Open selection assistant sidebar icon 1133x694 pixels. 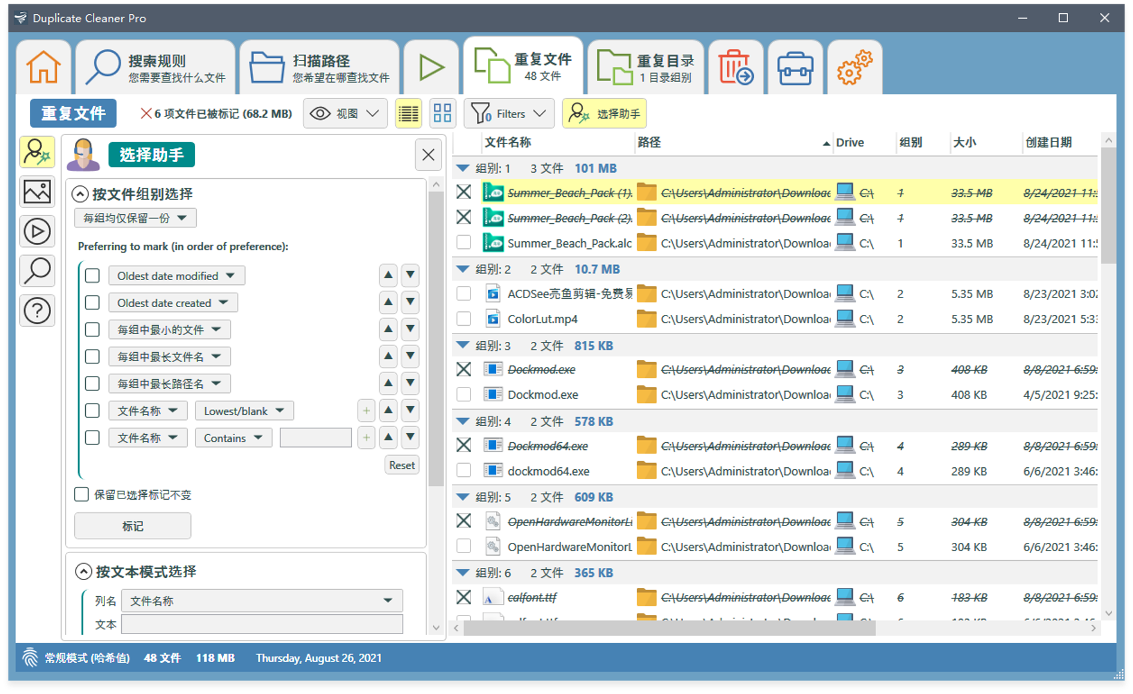[37, 152]
